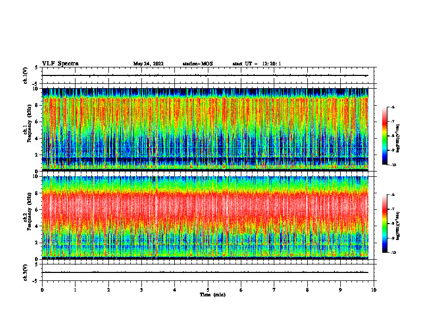Select the ch.1 "Frequency (kHz)" axis label
Viewport: 421px width, 325px height.
29,123
